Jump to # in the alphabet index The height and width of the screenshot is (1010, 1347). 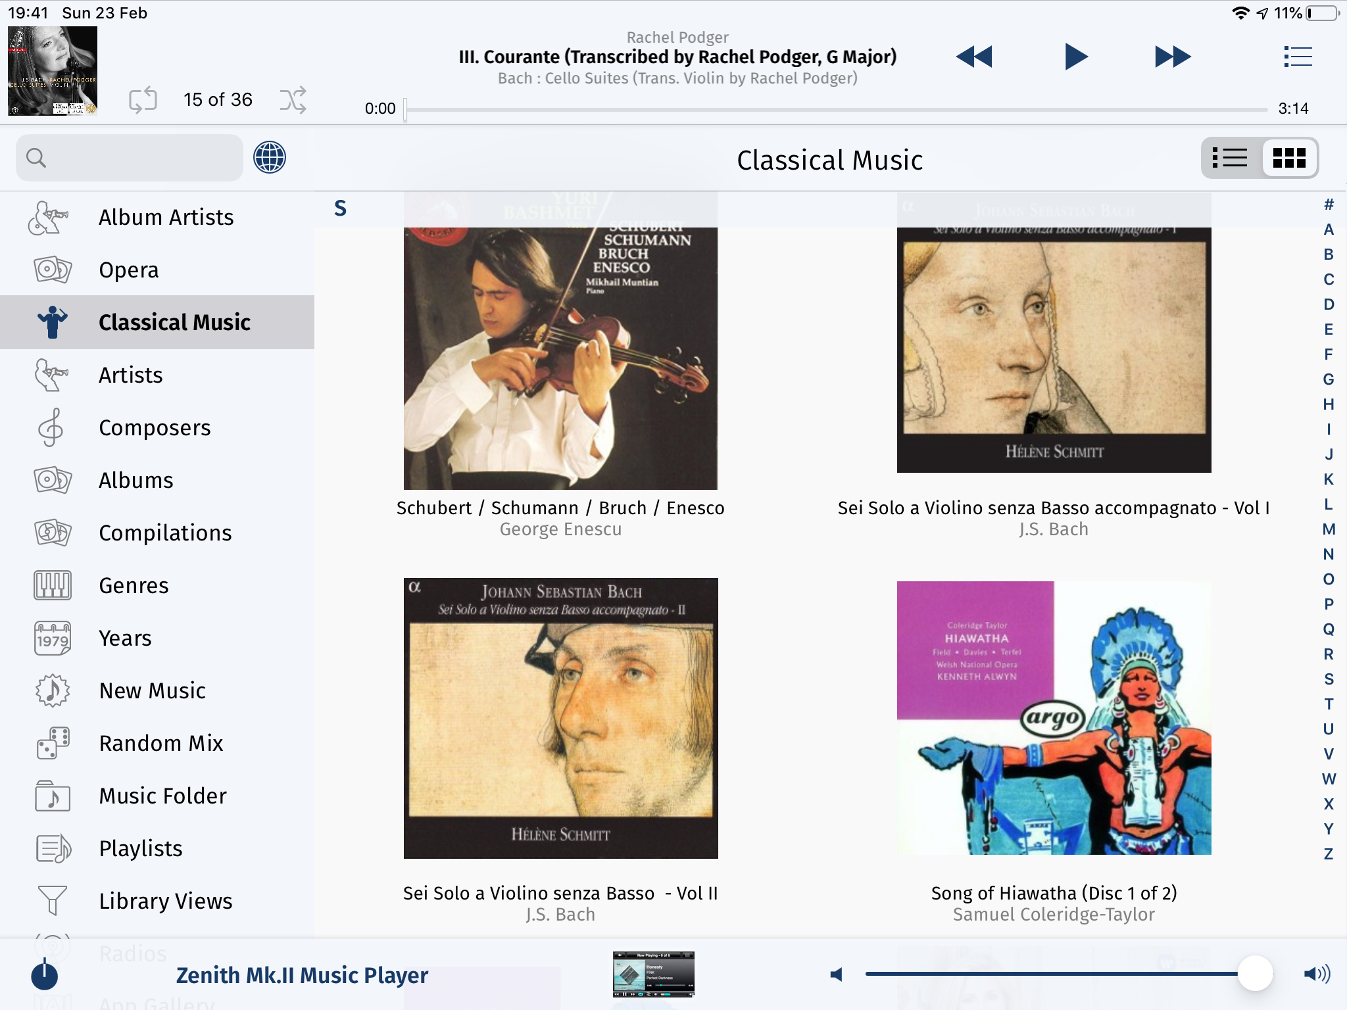pos(1329,204)
